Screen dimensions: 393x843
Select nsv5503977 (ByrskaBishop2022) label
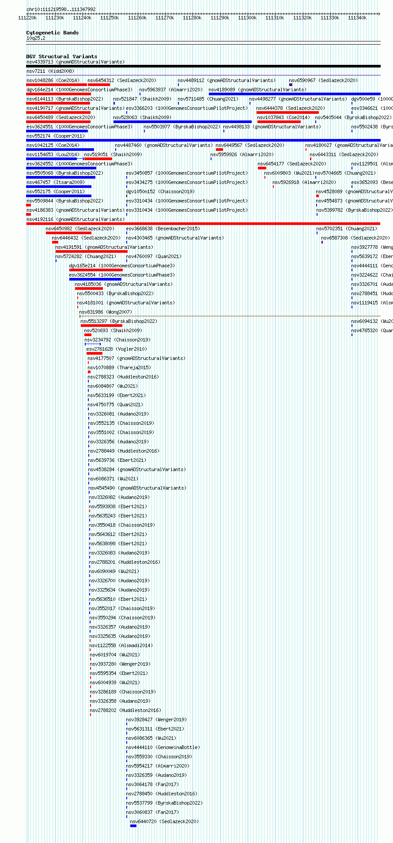(x=182, y=127)
